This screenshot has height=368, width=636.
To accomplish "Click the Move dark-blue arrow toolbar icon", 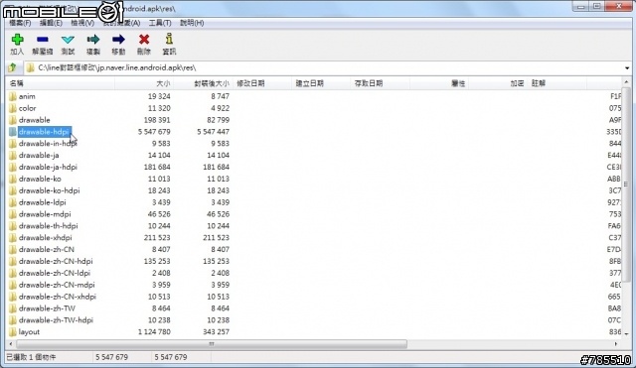I will pyautogui.click(x=118, y=40).
